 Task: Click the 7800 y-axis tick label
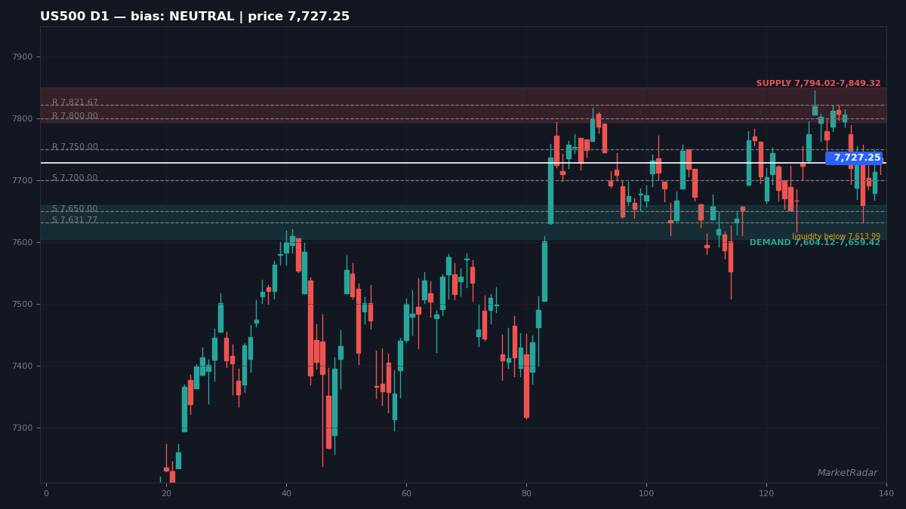[x=23, y=119]
